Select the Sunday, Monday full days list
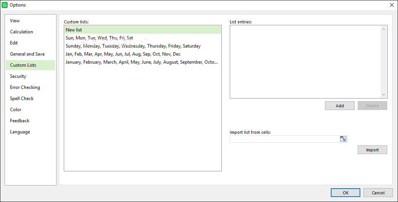 click(143, 46)
